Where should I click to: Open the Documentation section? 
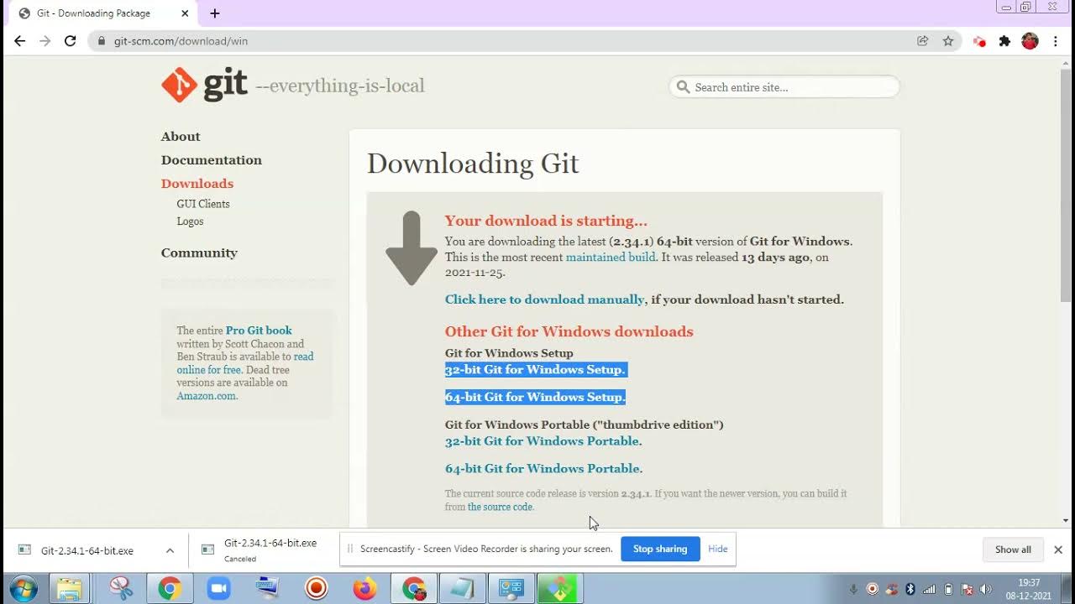(212, 159)
